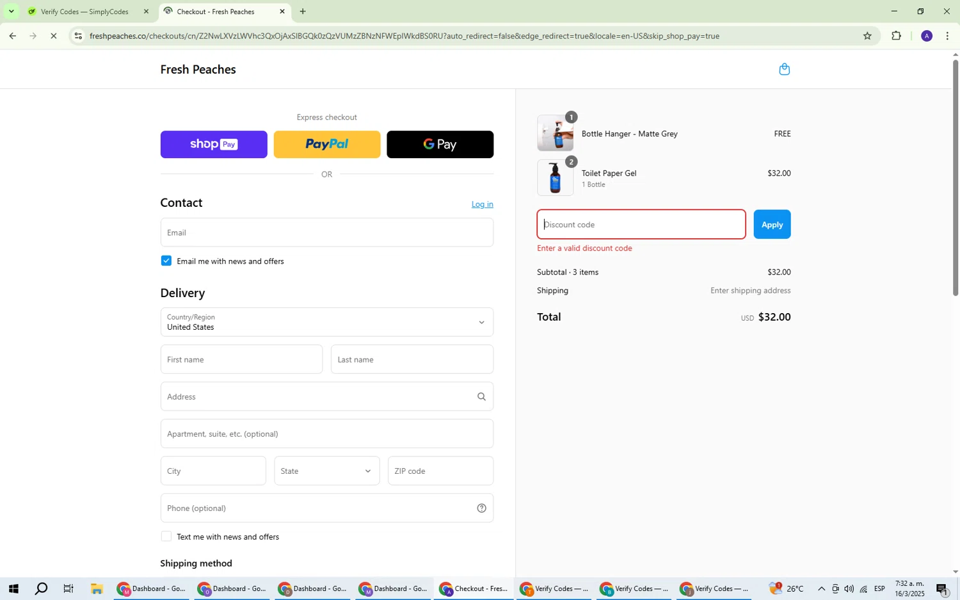The height and width of the screenshot is (600, 960).
Task: Open the Chrome profile avatar A
Action: 926,36
